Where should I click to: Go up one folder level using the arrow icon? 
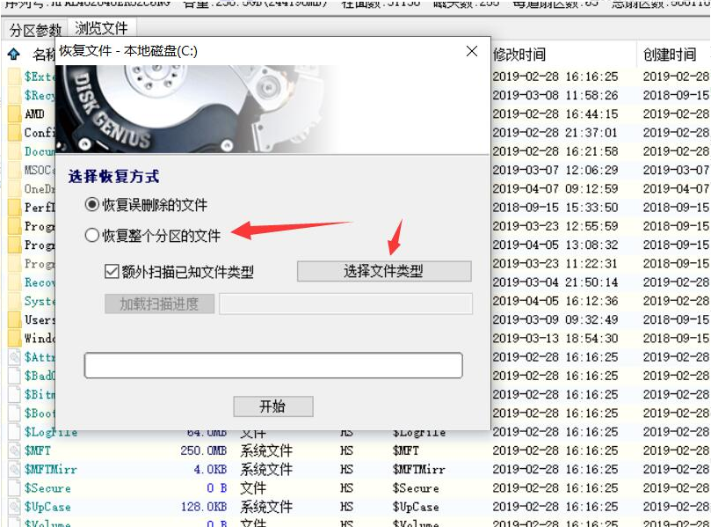click(x=13, y=55)
